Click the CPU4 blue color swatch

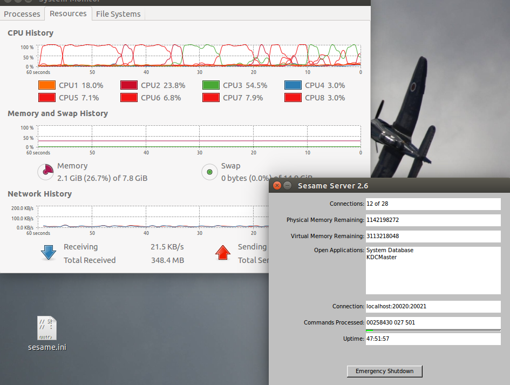293,85
